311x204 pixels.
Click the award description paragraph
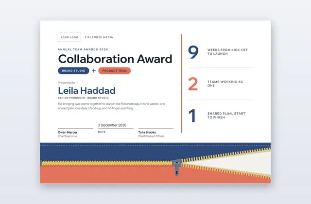111,106
